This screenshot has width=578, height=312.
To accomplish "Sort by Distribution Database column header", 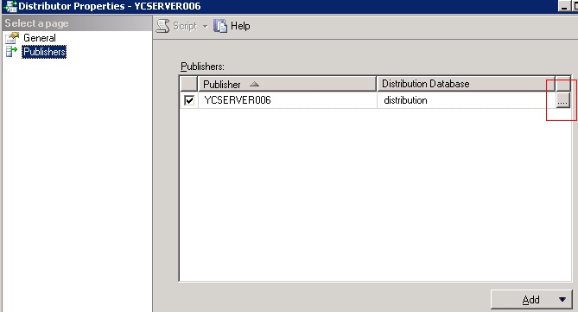I will 466,84.
